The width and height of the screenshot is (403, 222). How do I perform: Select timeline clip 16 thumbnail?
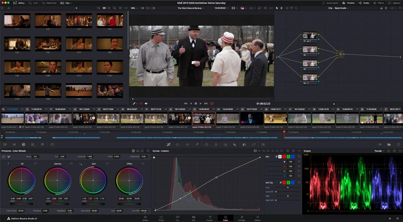(36, 118)
